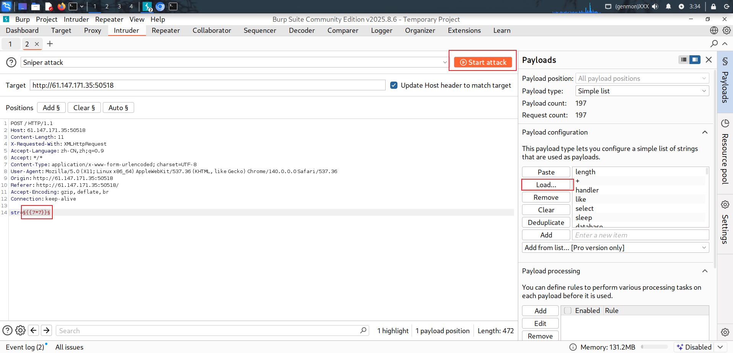The height and width of the screenshot is (353, 733).
Task: Click the Start attack button
Action: coord(483,62)
